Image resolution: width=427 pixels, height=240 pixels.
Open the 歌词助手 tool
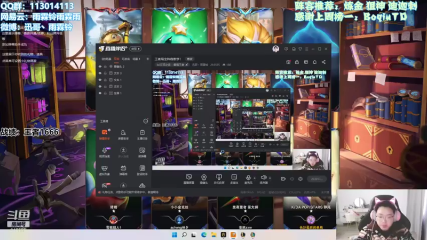[142, 170]
